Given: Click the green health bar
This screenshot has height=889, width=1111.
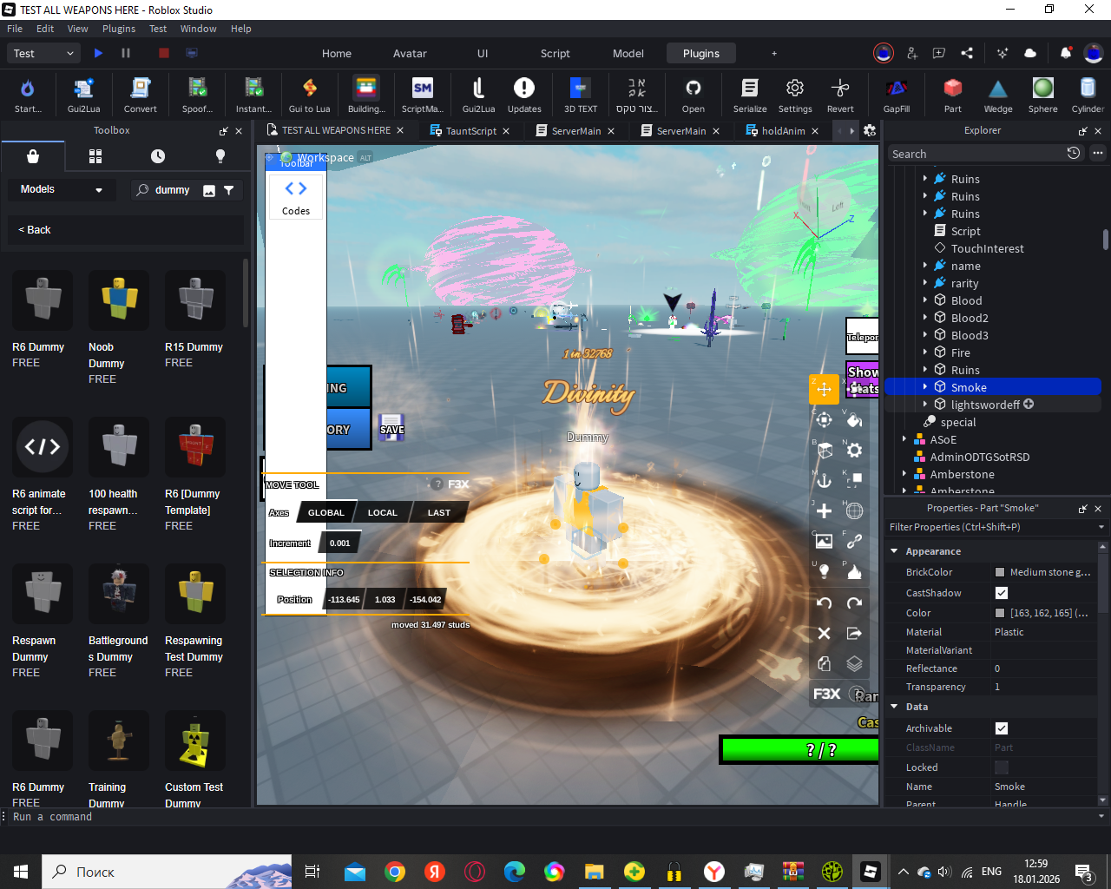Looking at the screenshot, I should click(x=800, y=750).
